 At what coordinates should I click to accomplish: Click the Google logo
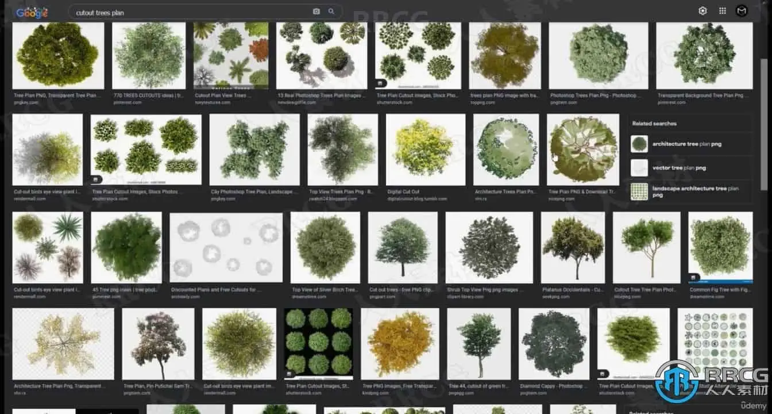tap(32, 12)
